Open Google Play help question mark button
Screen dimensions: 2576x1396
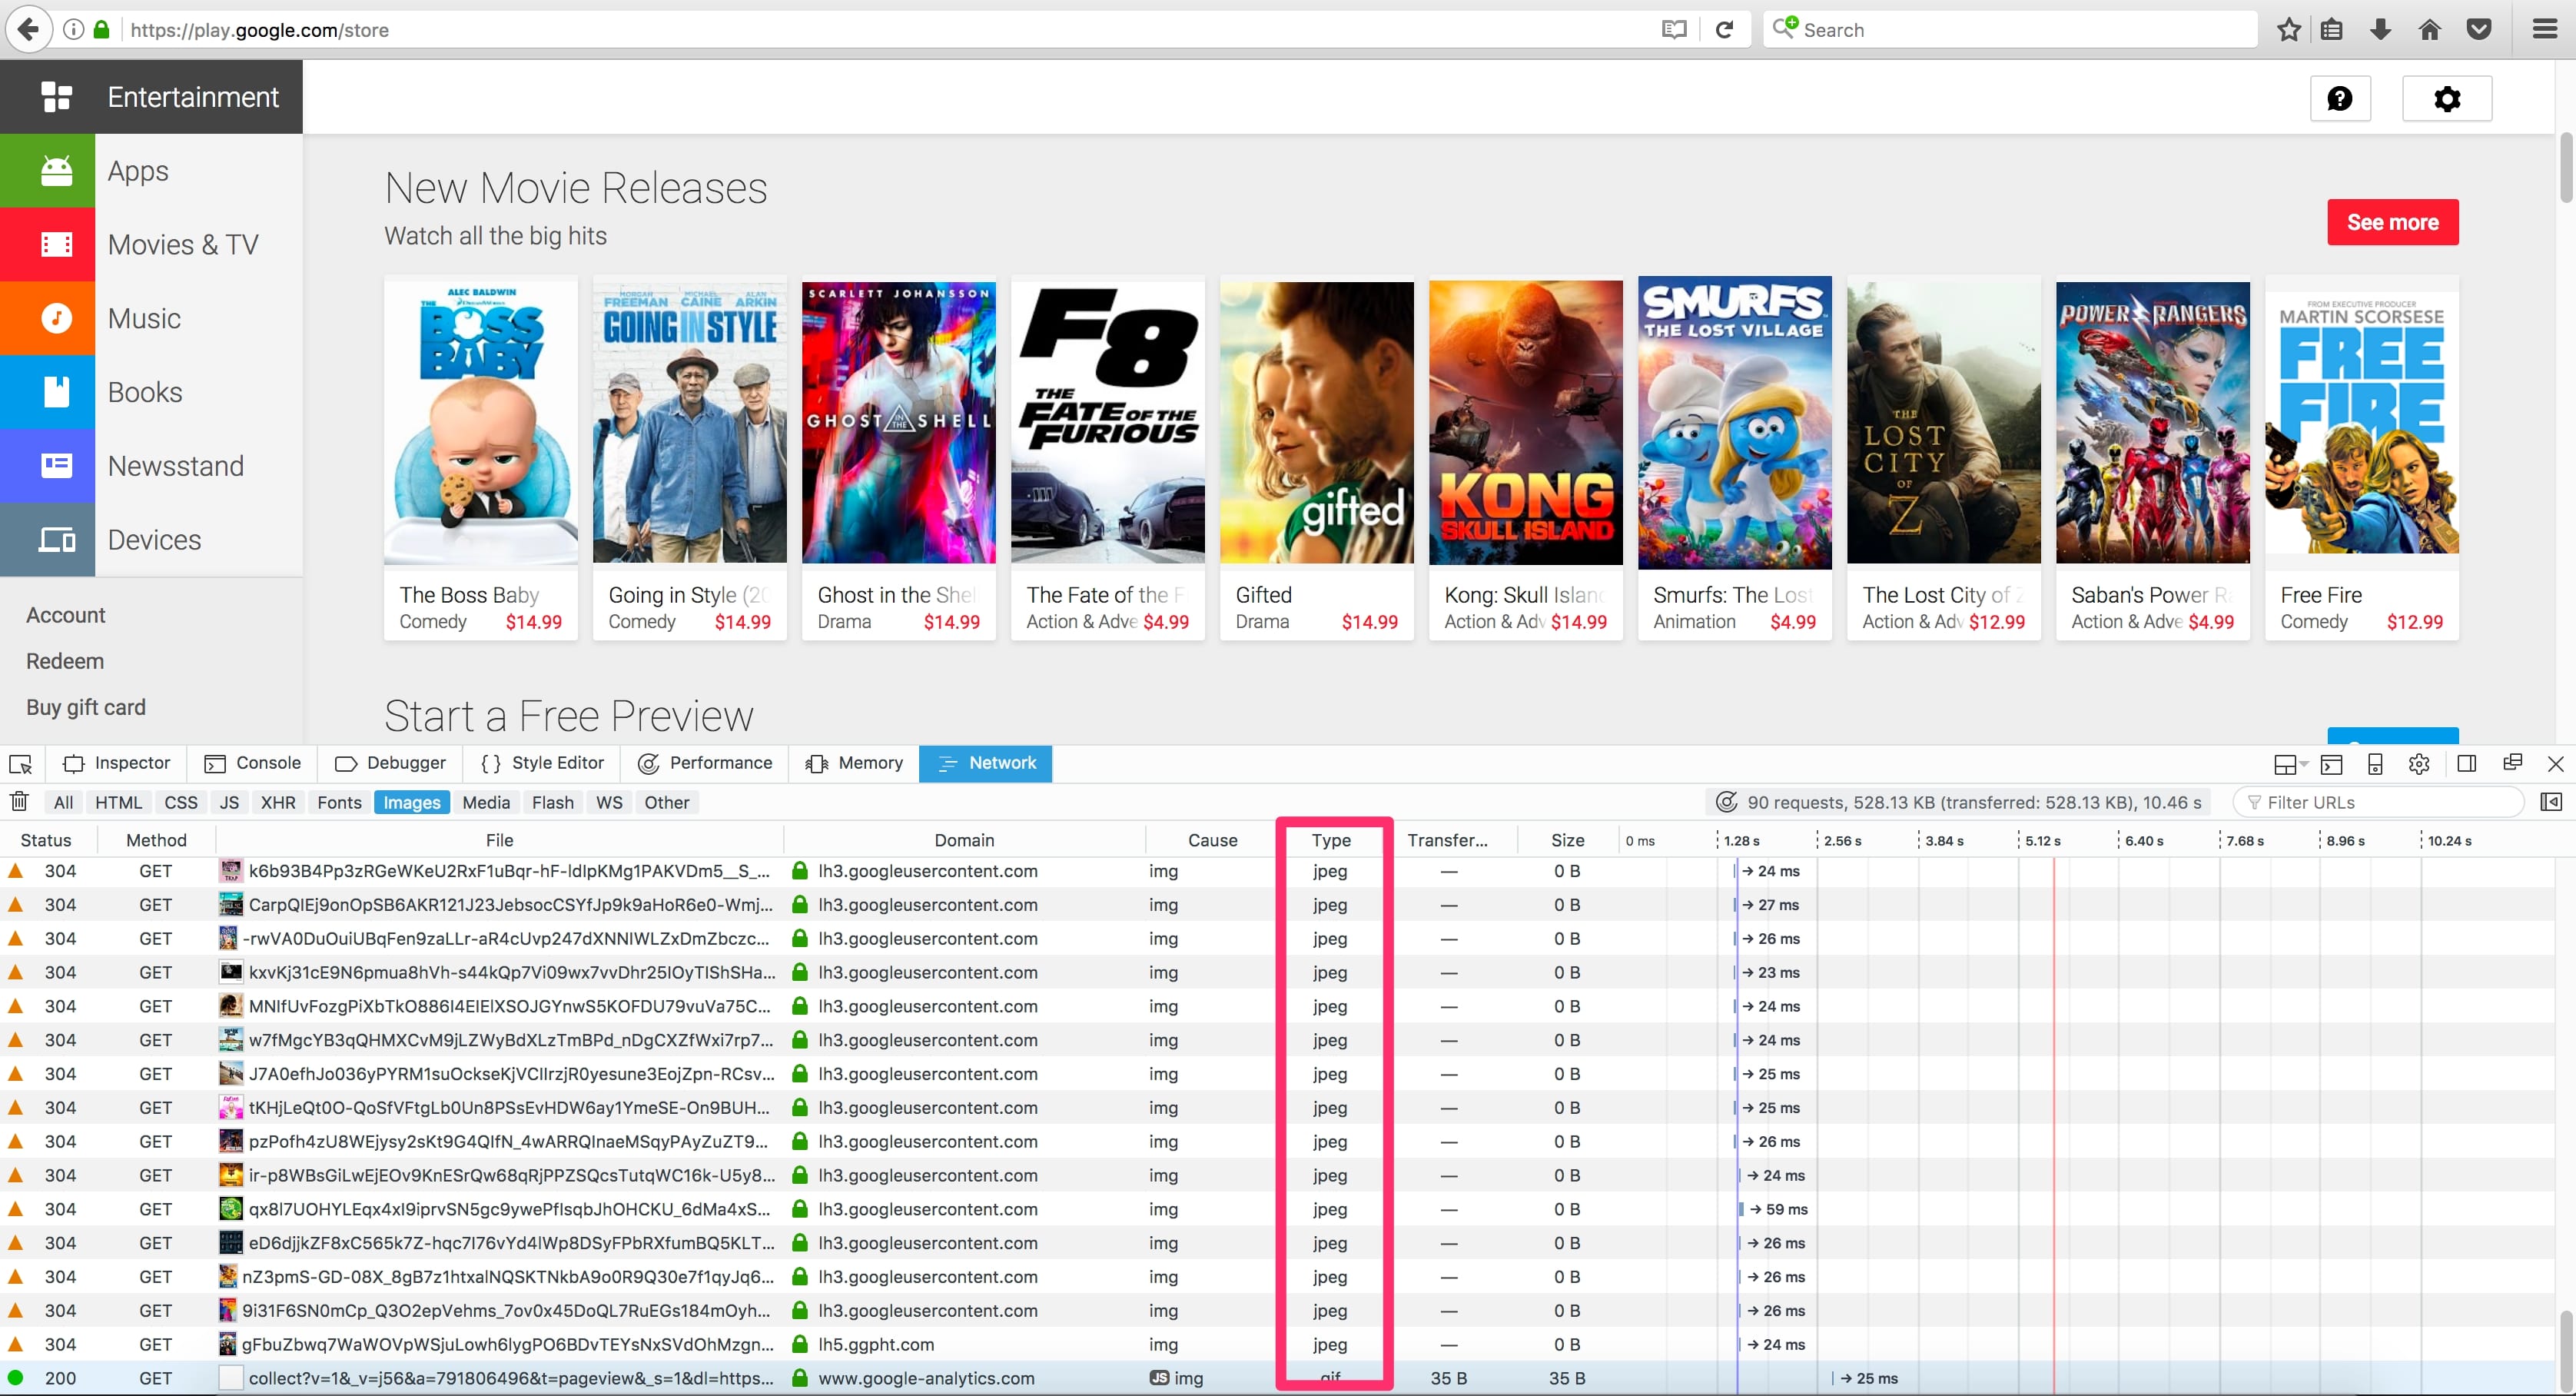pos(2340,98)
